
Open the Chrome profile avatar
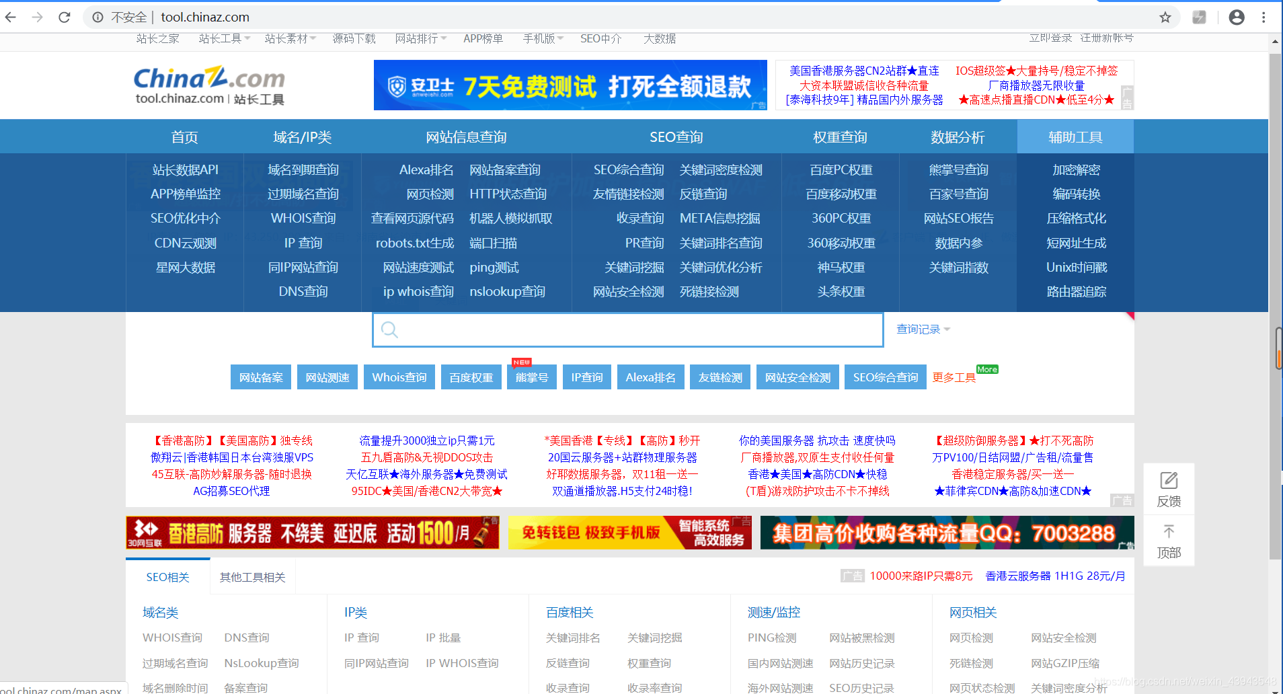click(1237, 17)
